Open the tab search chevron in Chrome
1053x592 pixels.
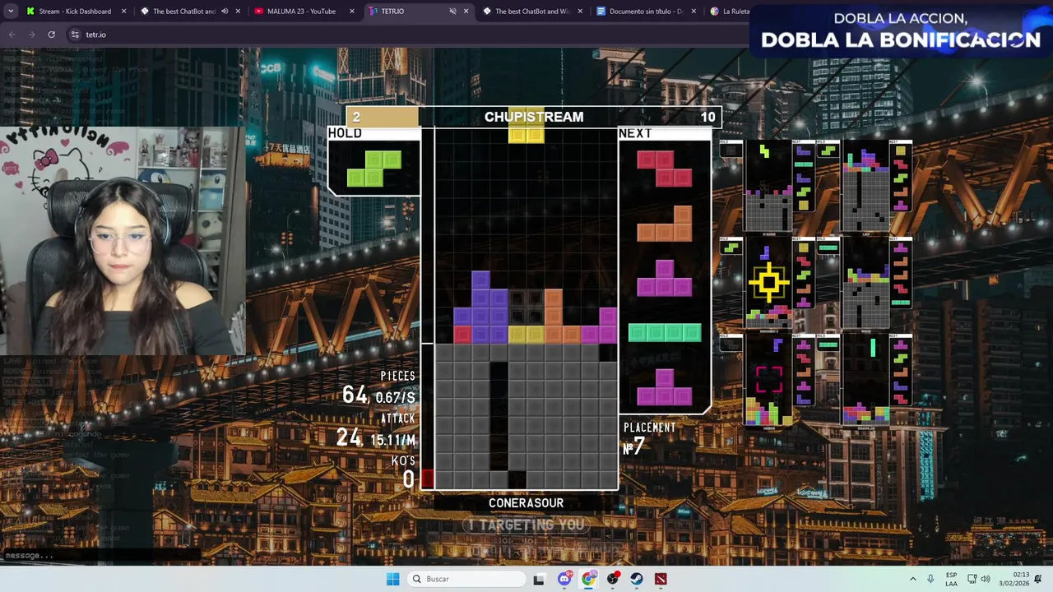coord(11,12)
